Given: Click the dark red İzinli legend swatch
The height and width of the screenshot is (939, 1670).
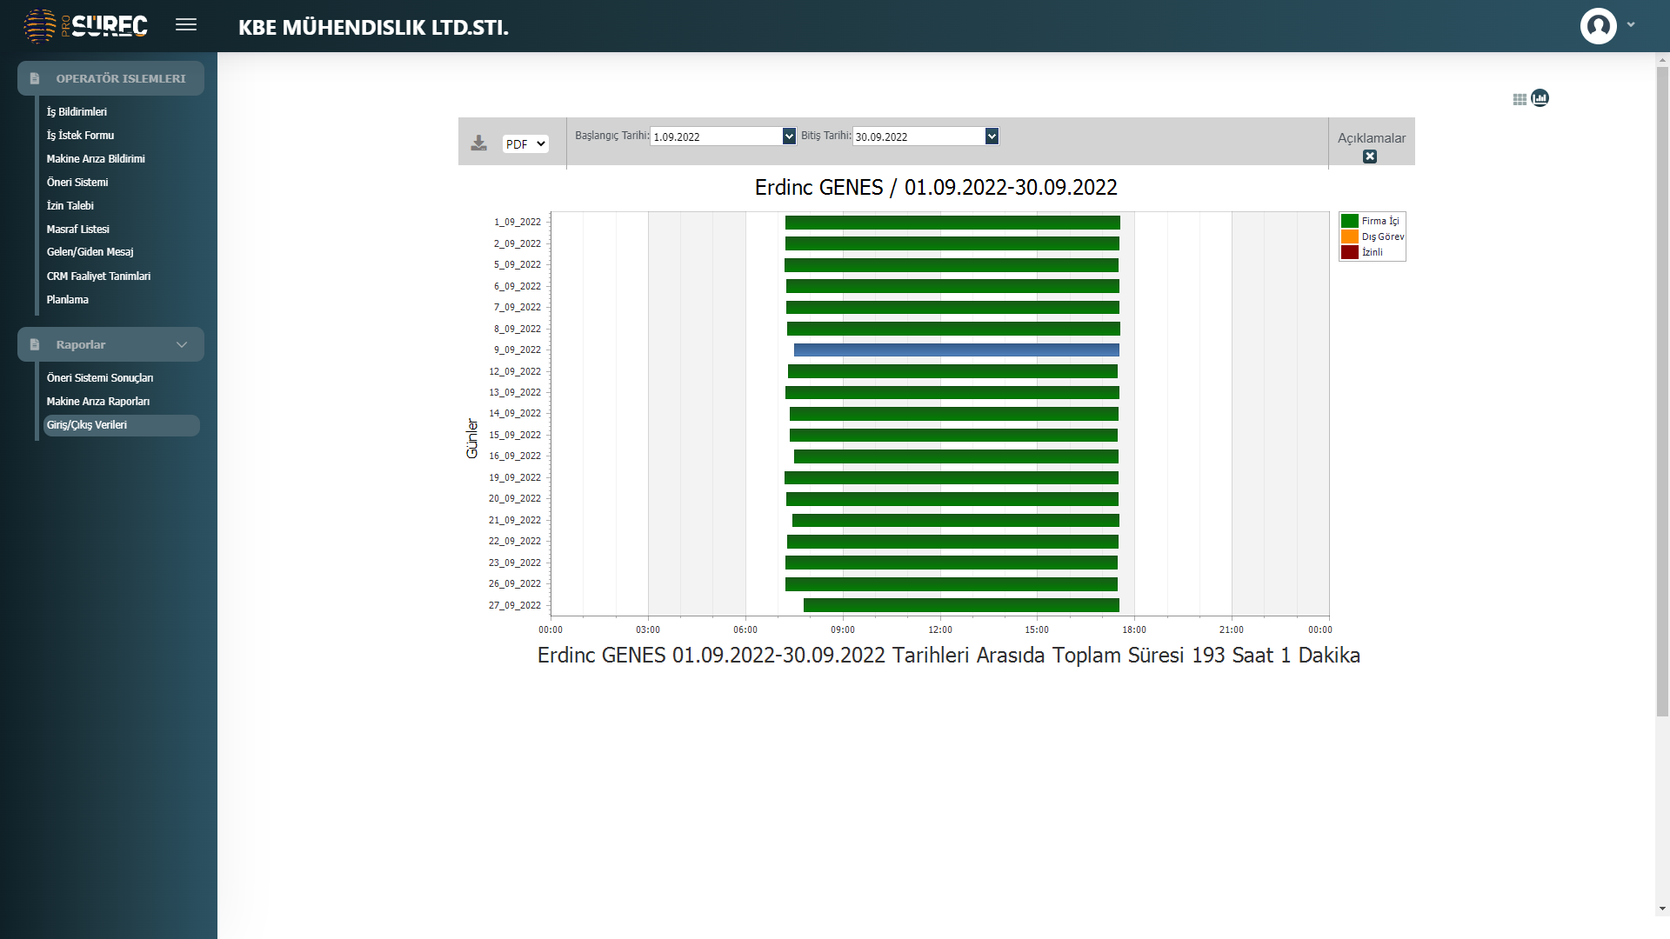Looking at the screenshot, I should 1350,252.
